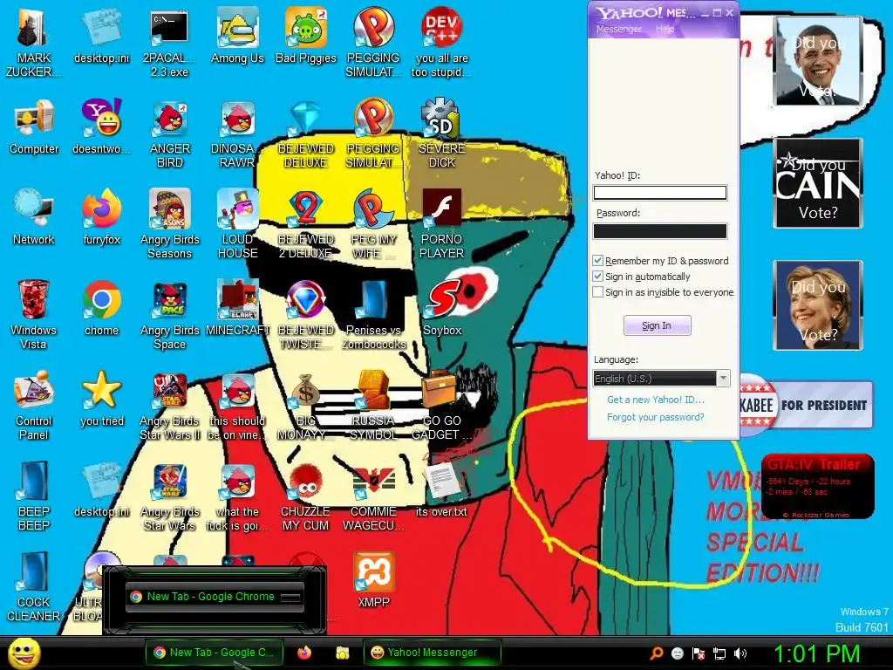The height and width of the screenshot is (670, 893).
Task: Follow 'Forgot your password?' link
Action: [656, 417]
